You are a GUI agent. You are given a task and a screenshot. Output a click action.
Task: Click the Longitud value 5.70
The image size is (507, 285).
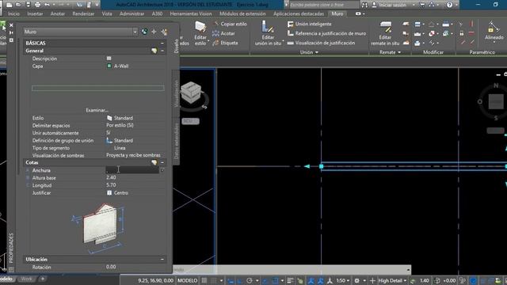pyautogui.click(x=111, y=185)
